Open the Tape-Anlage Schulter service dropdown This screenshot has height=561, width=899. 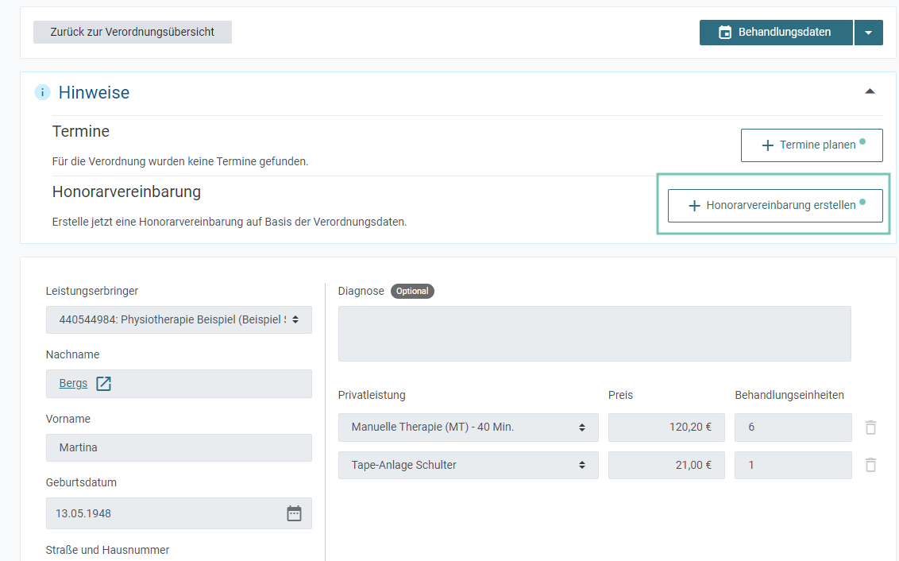pyautogui.click(x=468, y=465)
